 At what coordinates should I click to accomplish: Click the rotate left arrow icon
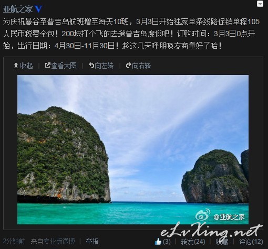pyautogui.click(x=91, y=66)
